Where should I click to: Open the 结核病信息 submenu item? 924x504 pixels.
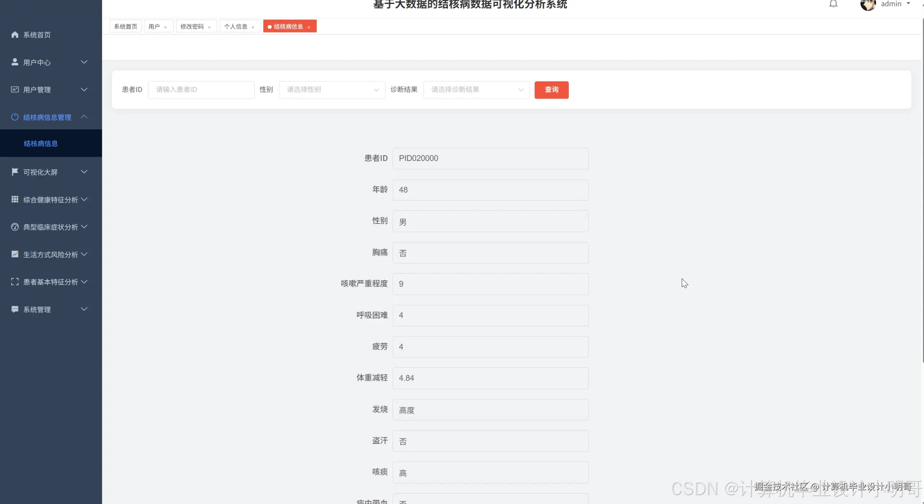coord(40,143)
